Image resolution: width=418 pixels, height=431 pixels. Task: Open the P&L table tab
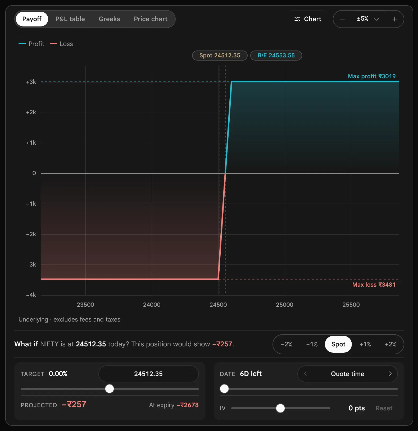[70, 19]
